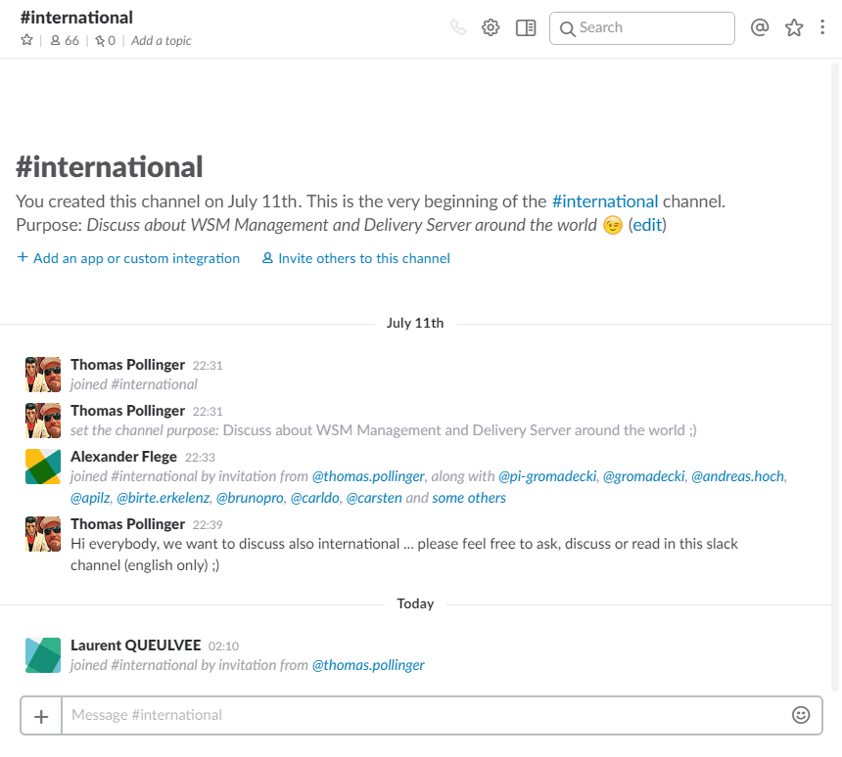Image resolution: width=842 pixels, height=757 pixels.
Task: Toggle the channel details pane icon
Action: pos(526,27)
